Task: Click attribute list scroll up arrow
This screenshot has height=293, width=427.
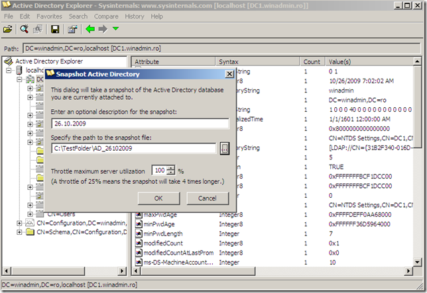Action: tap(417, 62)
